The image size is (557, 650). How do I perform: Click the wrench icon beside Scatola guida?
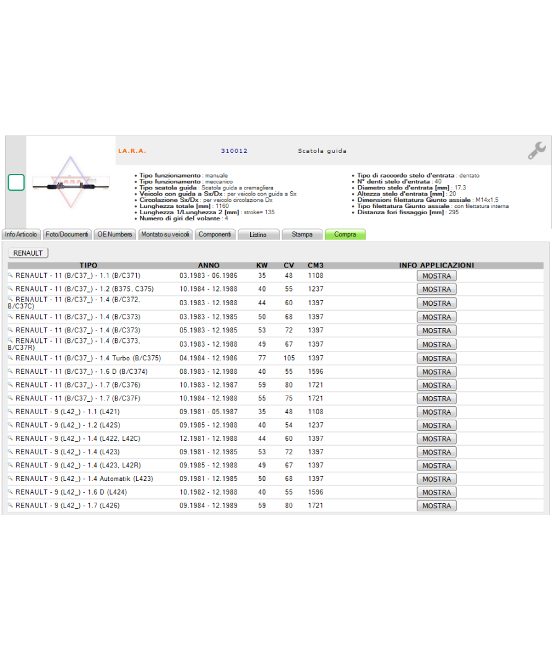coord(537,150)
